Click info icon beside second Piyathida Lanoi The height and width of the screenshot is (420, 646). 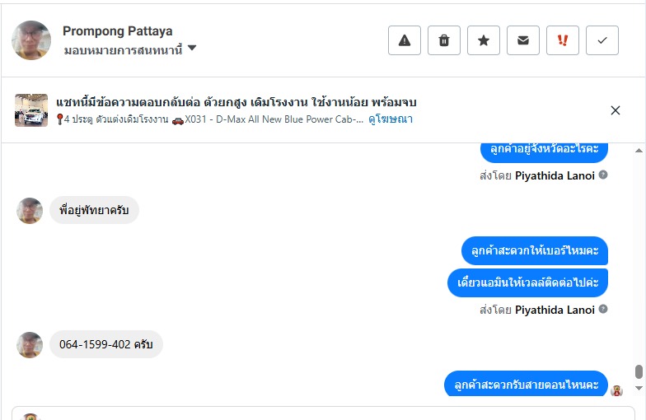click(x=603, y=309)
